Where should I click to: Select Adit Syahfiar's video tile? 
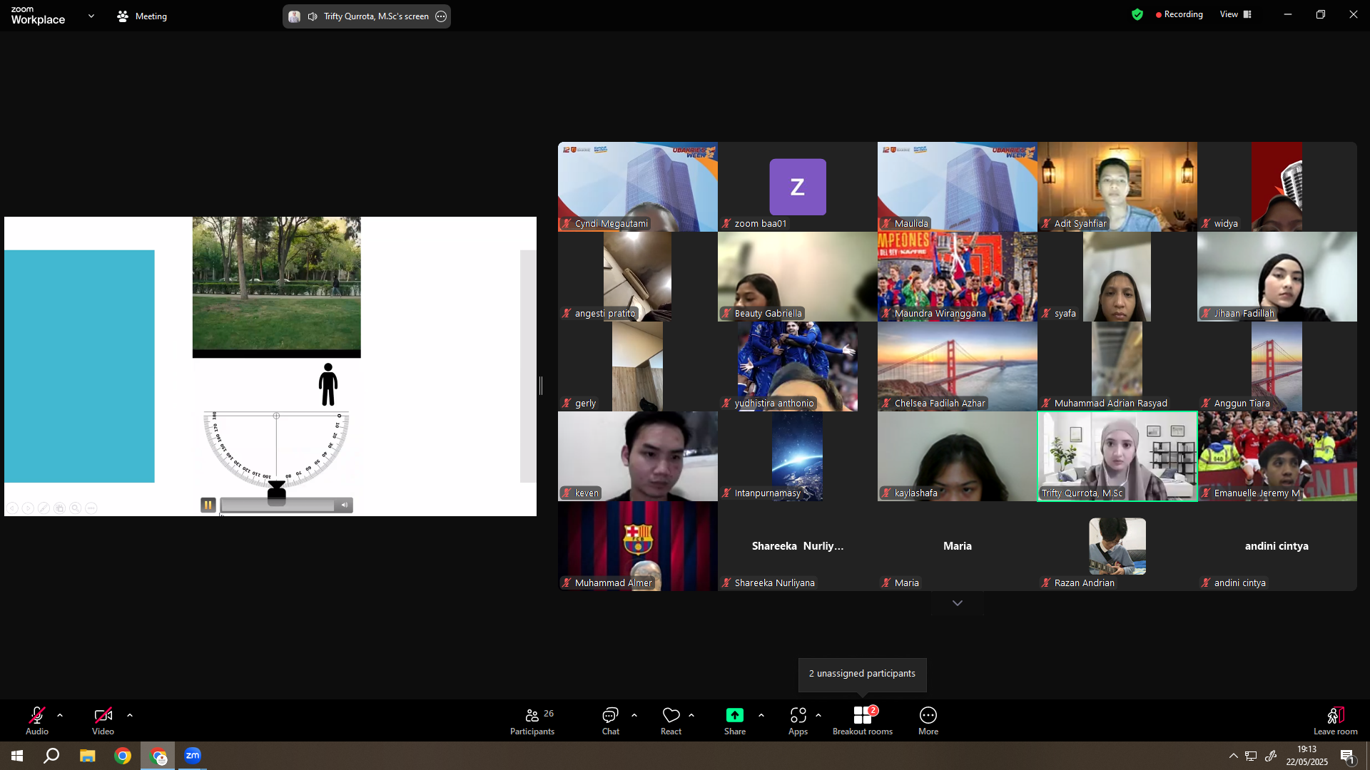1117,187
